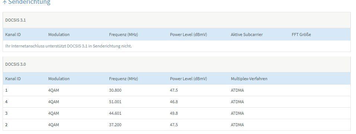This screenshot has height=134, width=356.
Task: Select the DOCSIS 3.1 not supported message
Action: click(x=68, y=46)
